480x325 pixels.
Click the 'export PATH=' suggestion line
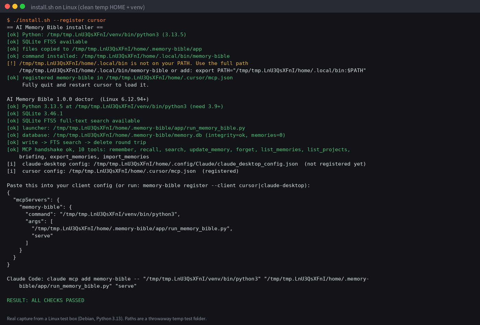coord(193,70)
